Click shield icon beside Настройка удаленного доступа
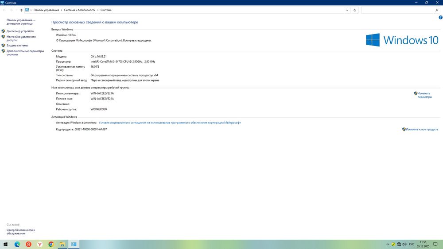This screenshot has width=443, height=249. (x=4, y=37)
